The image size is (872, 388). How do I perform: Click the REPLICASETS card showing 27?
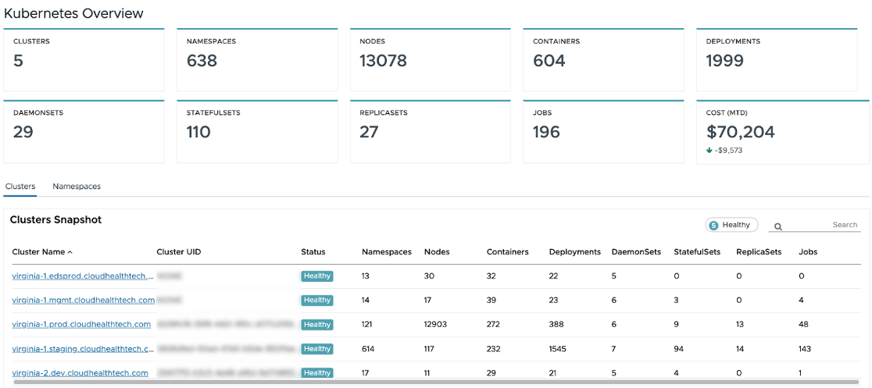(x=431, y=132)
